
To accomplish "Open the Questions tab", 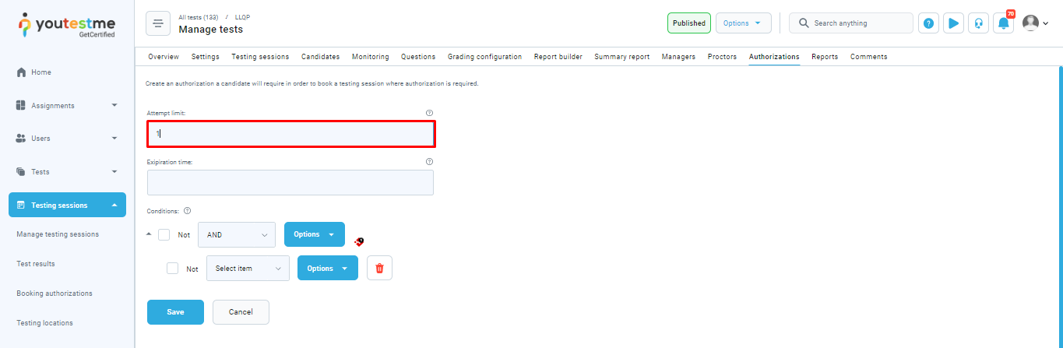I will pos(418,57).
